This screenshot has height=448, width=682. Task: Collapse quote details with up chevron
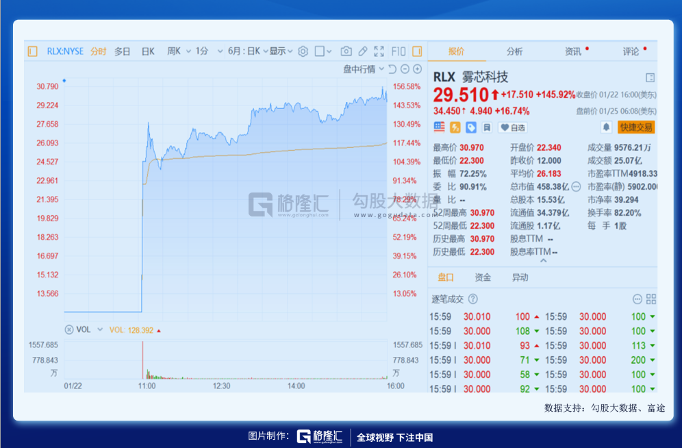[543, 260]
